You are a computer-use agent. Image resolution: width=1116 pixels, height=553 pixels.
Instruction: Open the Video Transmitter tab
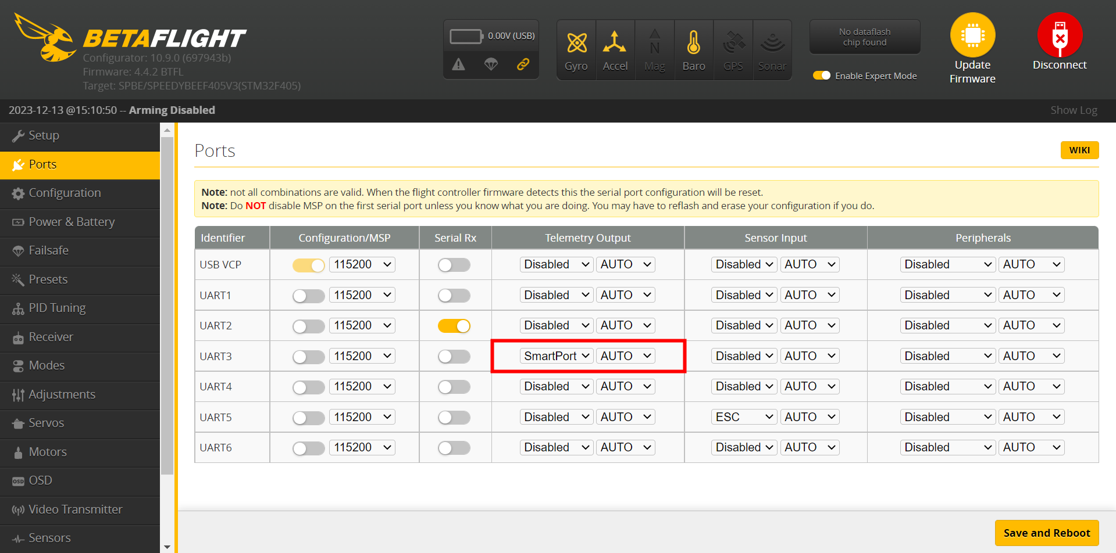[80, 510]
